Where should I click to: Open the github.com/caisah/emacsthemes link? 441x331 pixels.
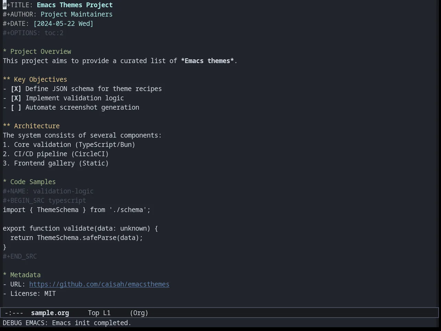pyautogui.click(x=99, y=284)
